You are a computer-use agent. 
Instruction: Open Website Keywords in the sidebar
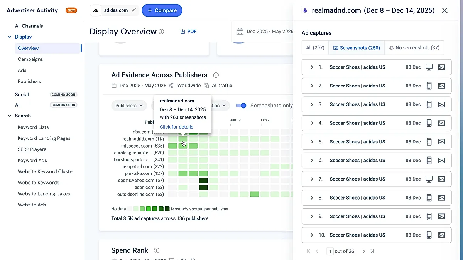pyautogui.click(x=39, y=183)
